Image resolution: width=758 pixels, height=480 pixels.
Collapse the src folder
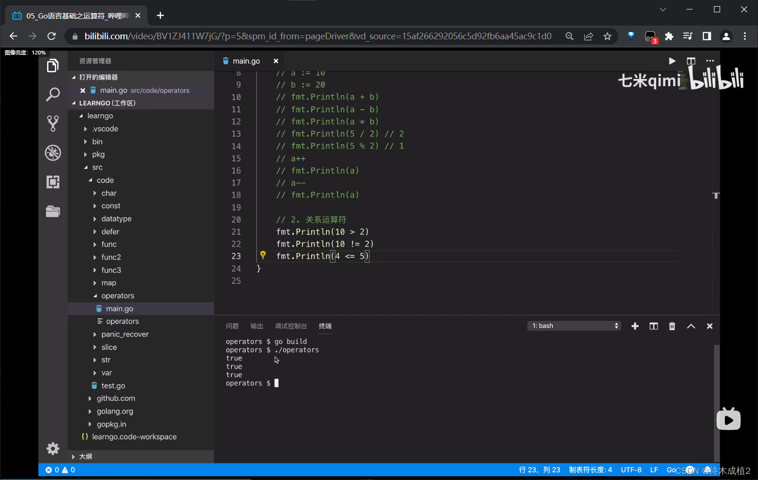coord(97,167)
